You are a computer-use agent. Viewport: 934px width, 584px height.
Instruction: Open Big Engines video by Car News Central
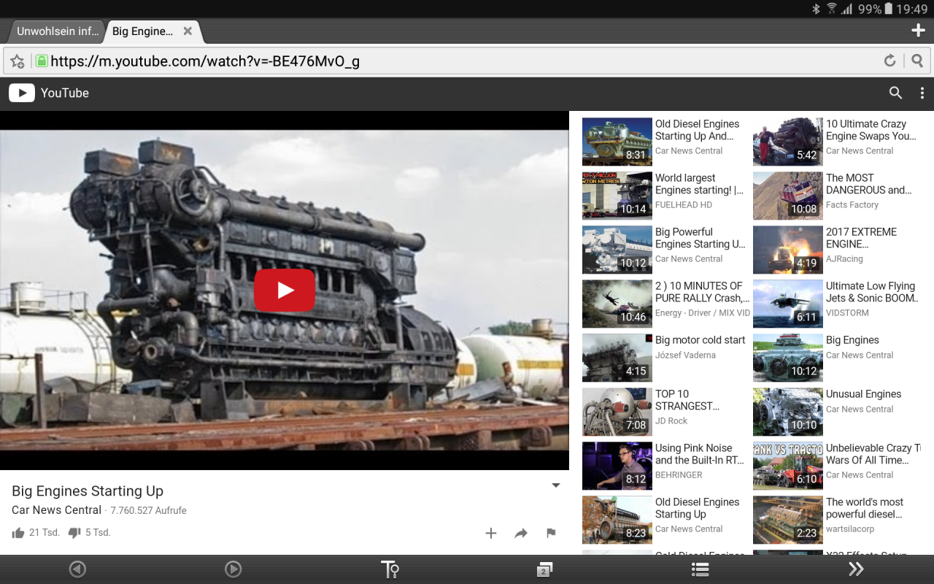pos(852,340)
